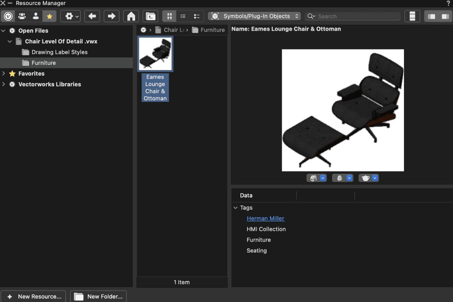Viewport: 453px width, 302px height.
Task: Switch to list view mode
Action: click(183, 16)
